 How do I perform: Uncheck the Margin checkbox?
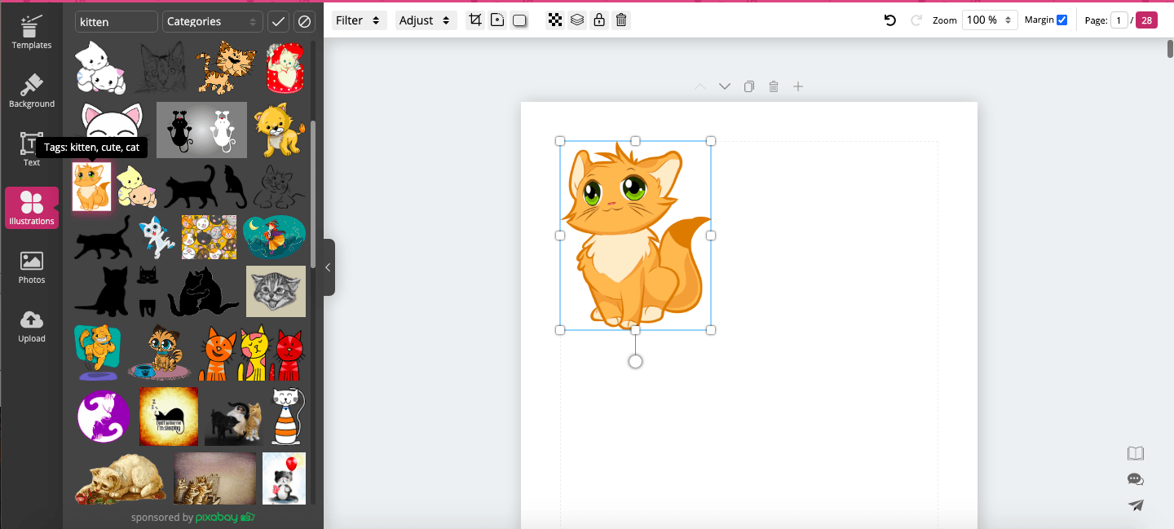(x=1064, y=19)
